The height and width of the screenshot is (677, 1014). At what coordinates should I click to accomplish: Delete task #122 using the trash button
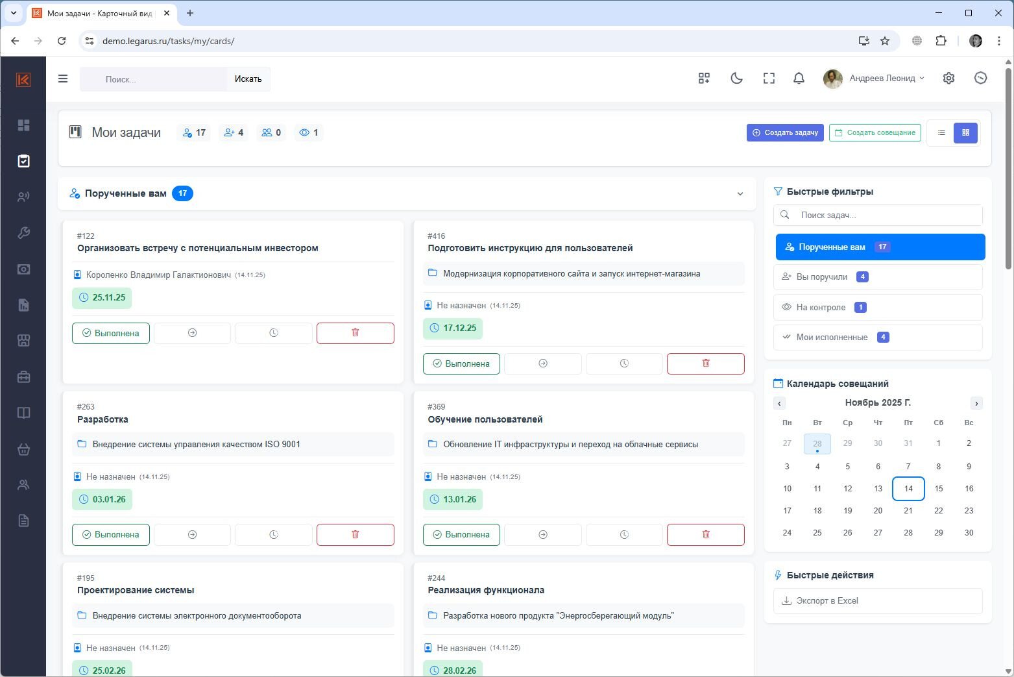tap(355, 333)
